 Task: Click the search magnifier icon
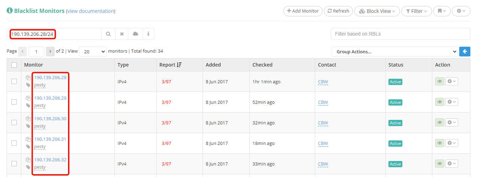[108, 34]
